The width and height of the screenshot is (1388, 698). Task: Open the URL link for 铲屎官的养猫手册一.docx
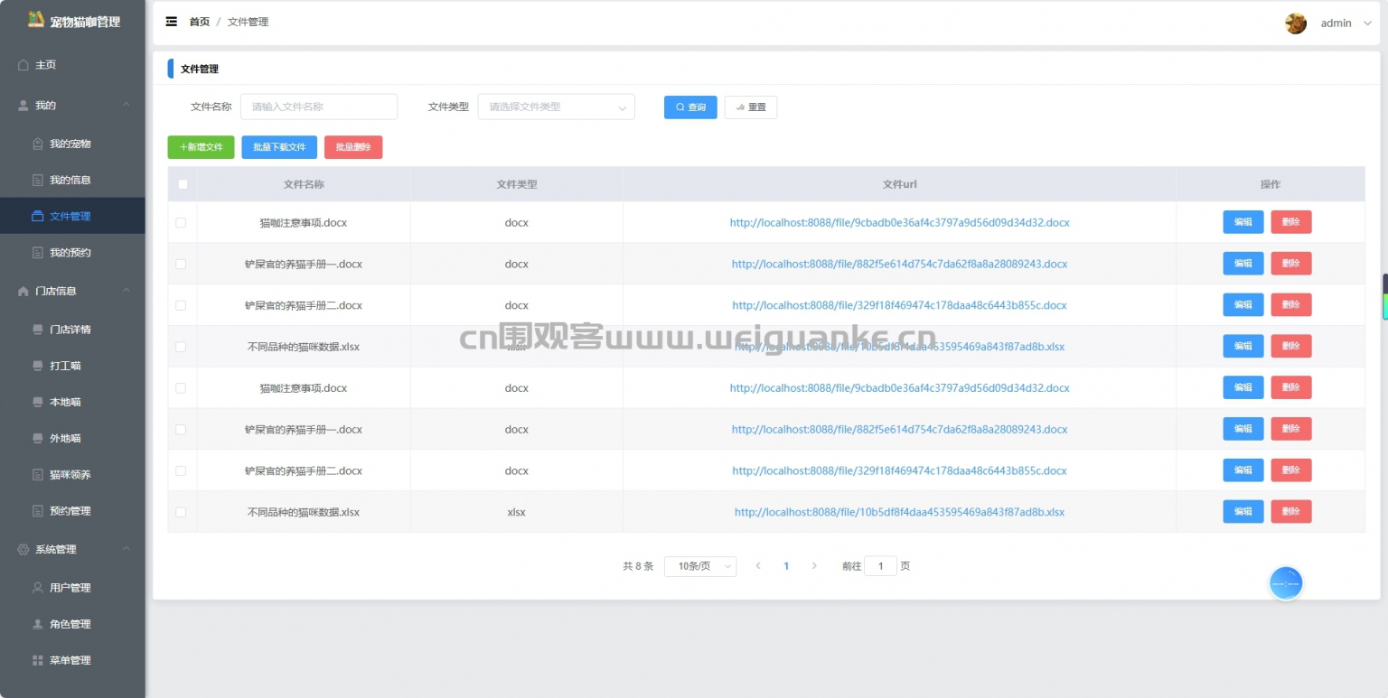898,264
